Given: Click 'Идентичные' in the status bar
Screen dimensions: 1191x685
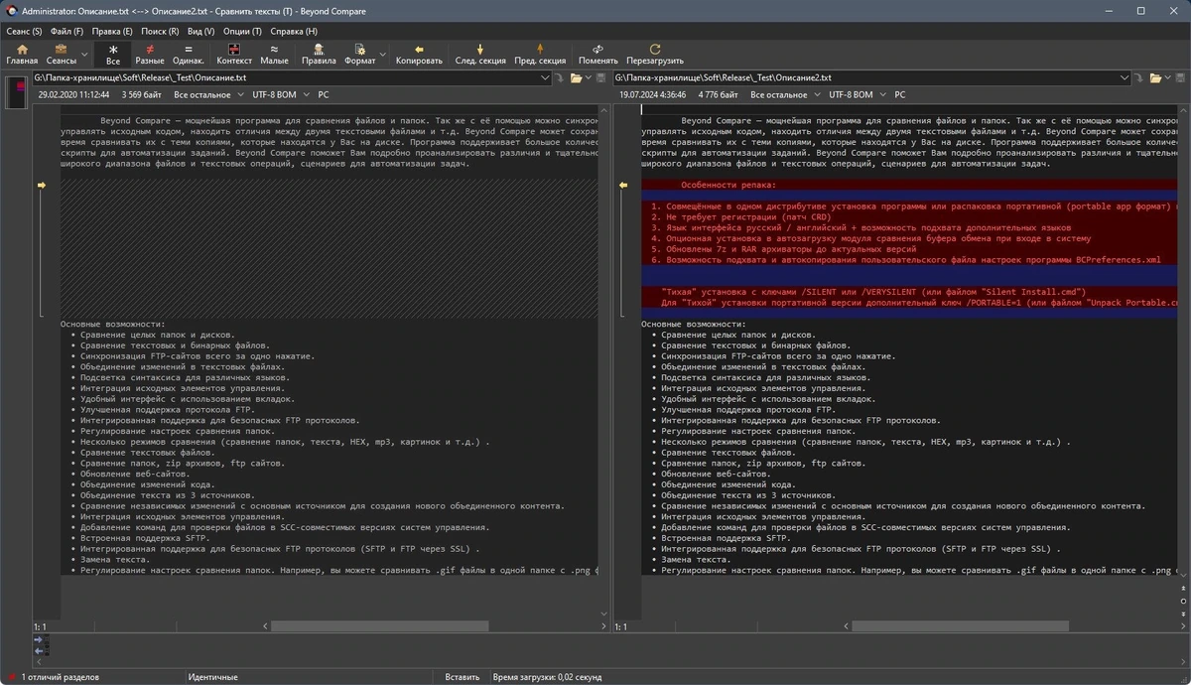Looking at the screenshot, I should coord(212,677).
